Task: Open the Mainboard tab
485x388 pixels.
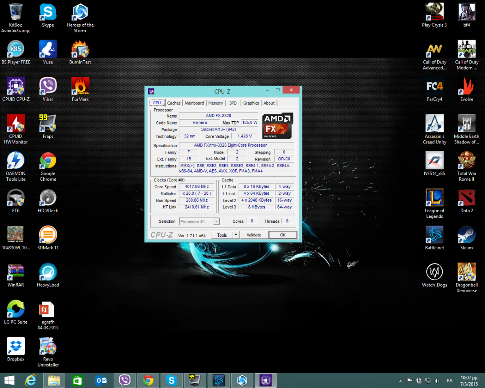Action: 194,103
